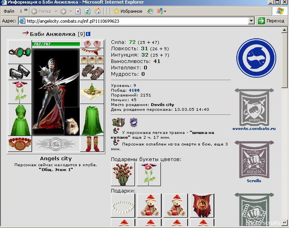The height and width of the screenshot is (228, 289).
Task: Click the blue info icon beside character name
Action: point(88,34)
